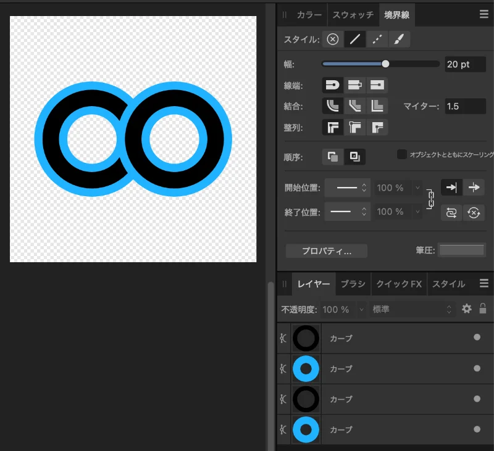Viewport: 494px width, 451px height.
Task: Choose the butt cap option
Action: pyautogui.click(x=354, y=85)
